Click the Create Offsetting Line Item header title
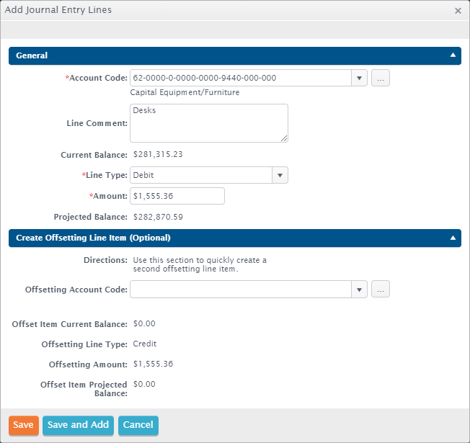The height and width of the screenshot is (443, 470). click(93, 238)
